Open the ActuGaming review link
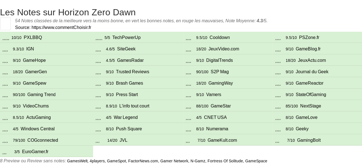Screen dimensions: 362x164 39,118
